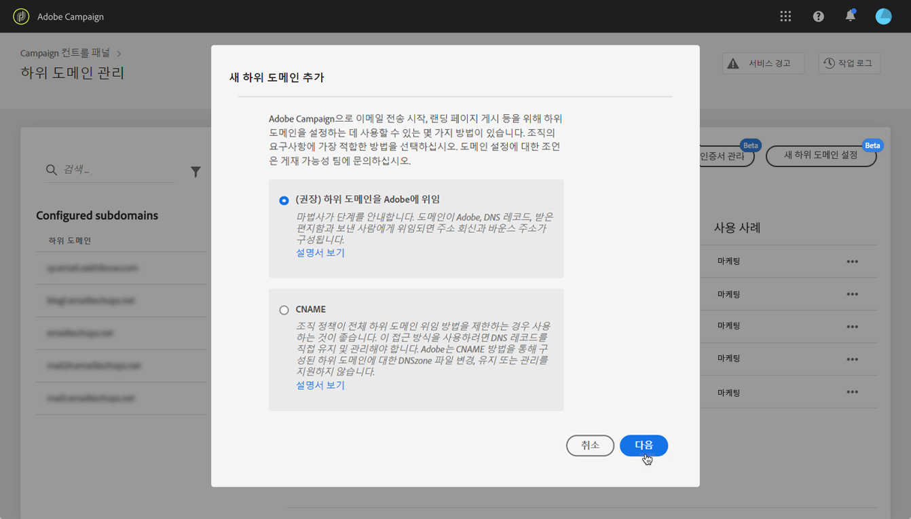Click the first 마케팅 cell
The image size is (911, 519).
tap(728, 262)
